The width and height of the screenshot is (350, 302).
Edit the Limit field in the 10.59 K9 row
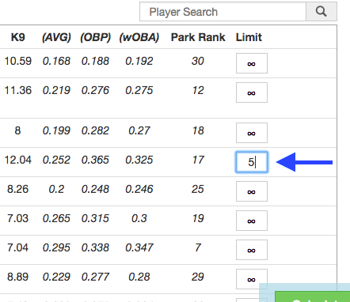252,63
